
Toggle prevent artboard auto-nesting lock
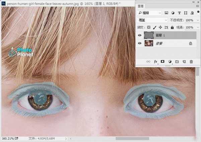(166, 27)
